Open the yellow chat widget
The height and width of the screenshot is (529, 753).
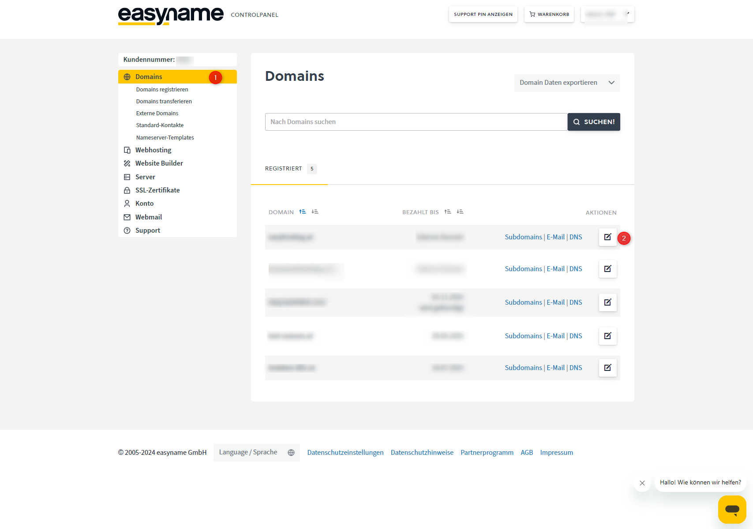732,509
